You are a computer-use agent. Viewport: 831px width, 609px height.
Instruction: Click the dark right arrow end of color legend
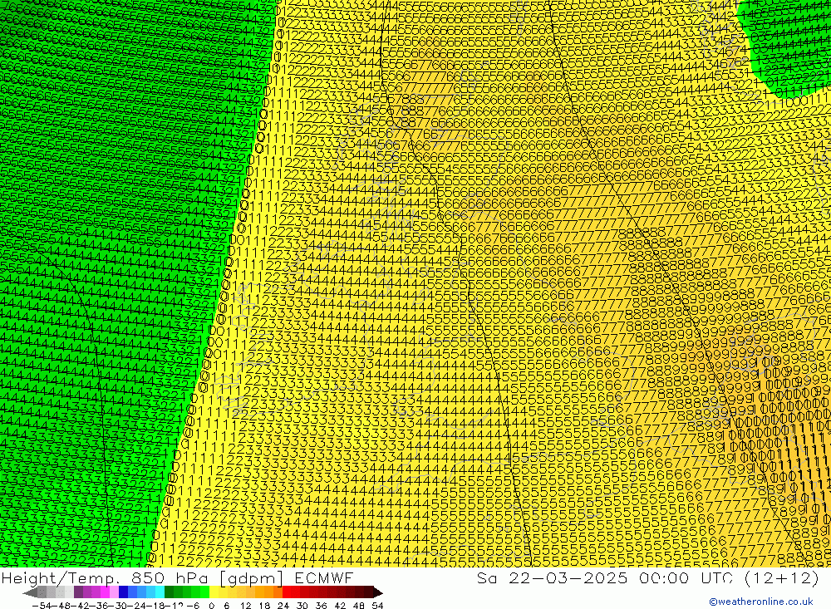[x=378, y=592]
